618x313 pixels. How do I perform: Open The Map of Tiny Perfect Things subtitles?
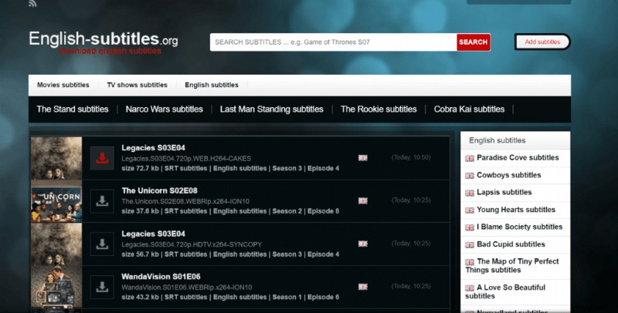tap(512, 266)
